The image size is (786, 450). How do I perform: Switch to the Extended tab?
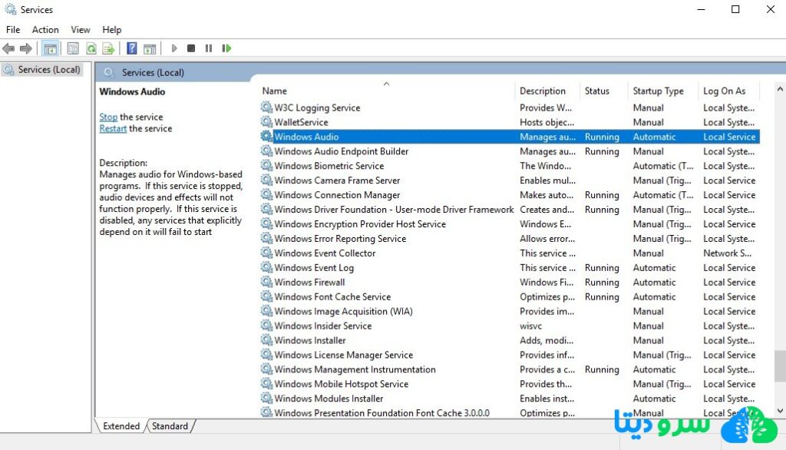click(121, 426)
